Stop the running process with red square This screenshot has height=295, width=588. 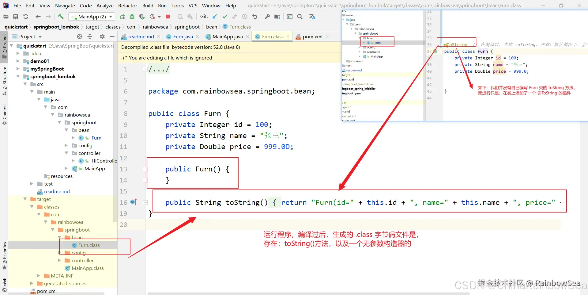[168, 17]
